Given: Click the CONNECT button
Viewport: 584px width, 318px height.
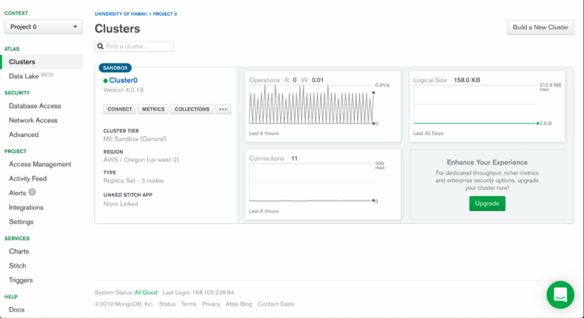Looking at the screenshot, I should pyautogui.click(x=119, y=110).
